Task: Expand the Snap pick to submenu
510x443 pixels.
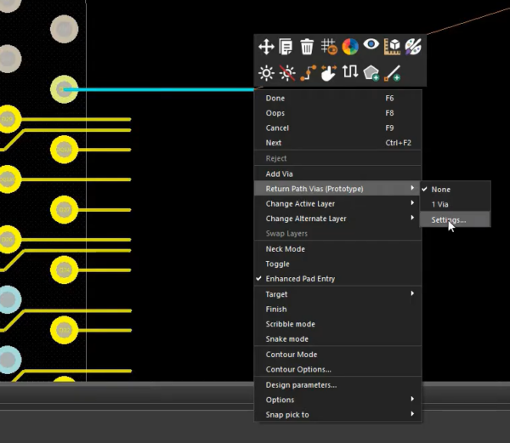Action: pyautogui.click(x=337, y=415)
